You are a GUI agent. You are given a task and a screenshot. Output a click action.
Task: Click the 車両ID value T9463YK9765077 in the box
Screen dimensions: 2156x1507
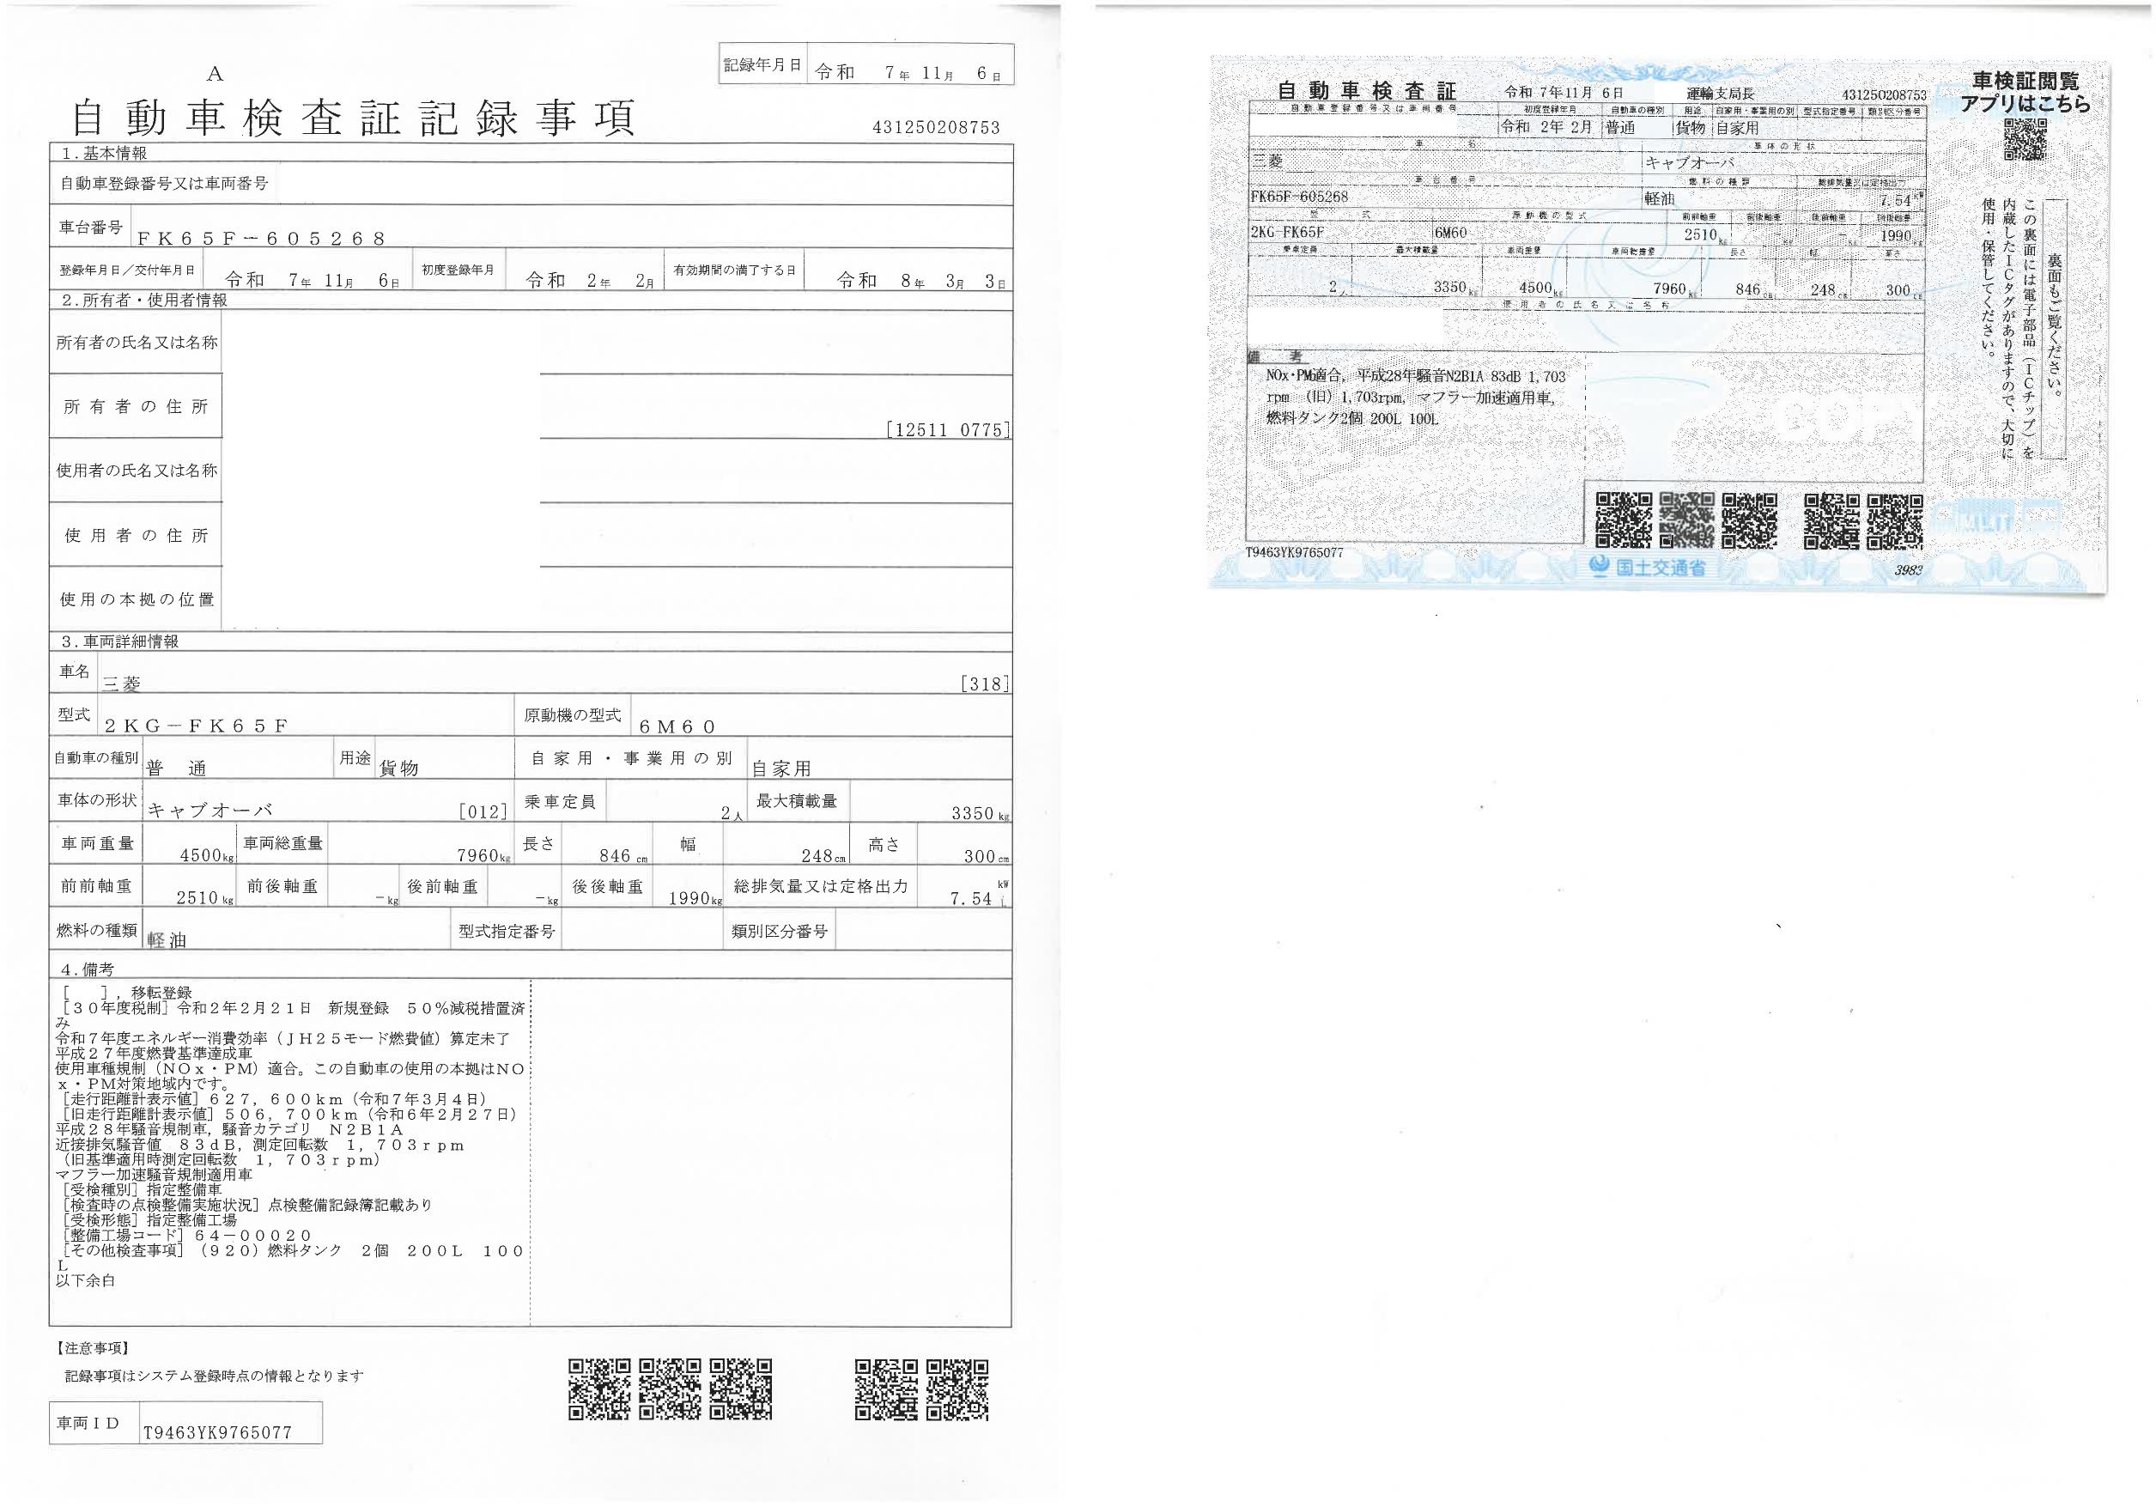click(217, 1433)
